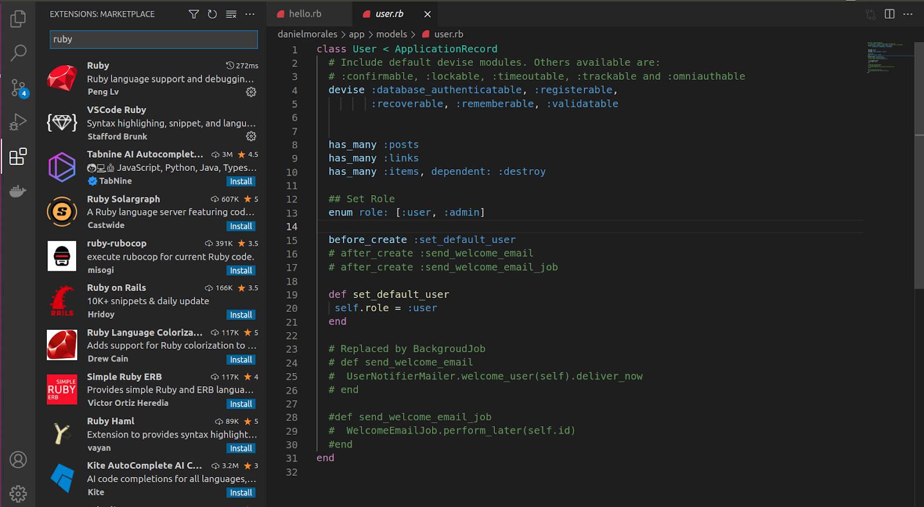Filter extensions with the funnel icon
Image resolution: width=924 pixels, height=507 pixels.
point(194,14)
